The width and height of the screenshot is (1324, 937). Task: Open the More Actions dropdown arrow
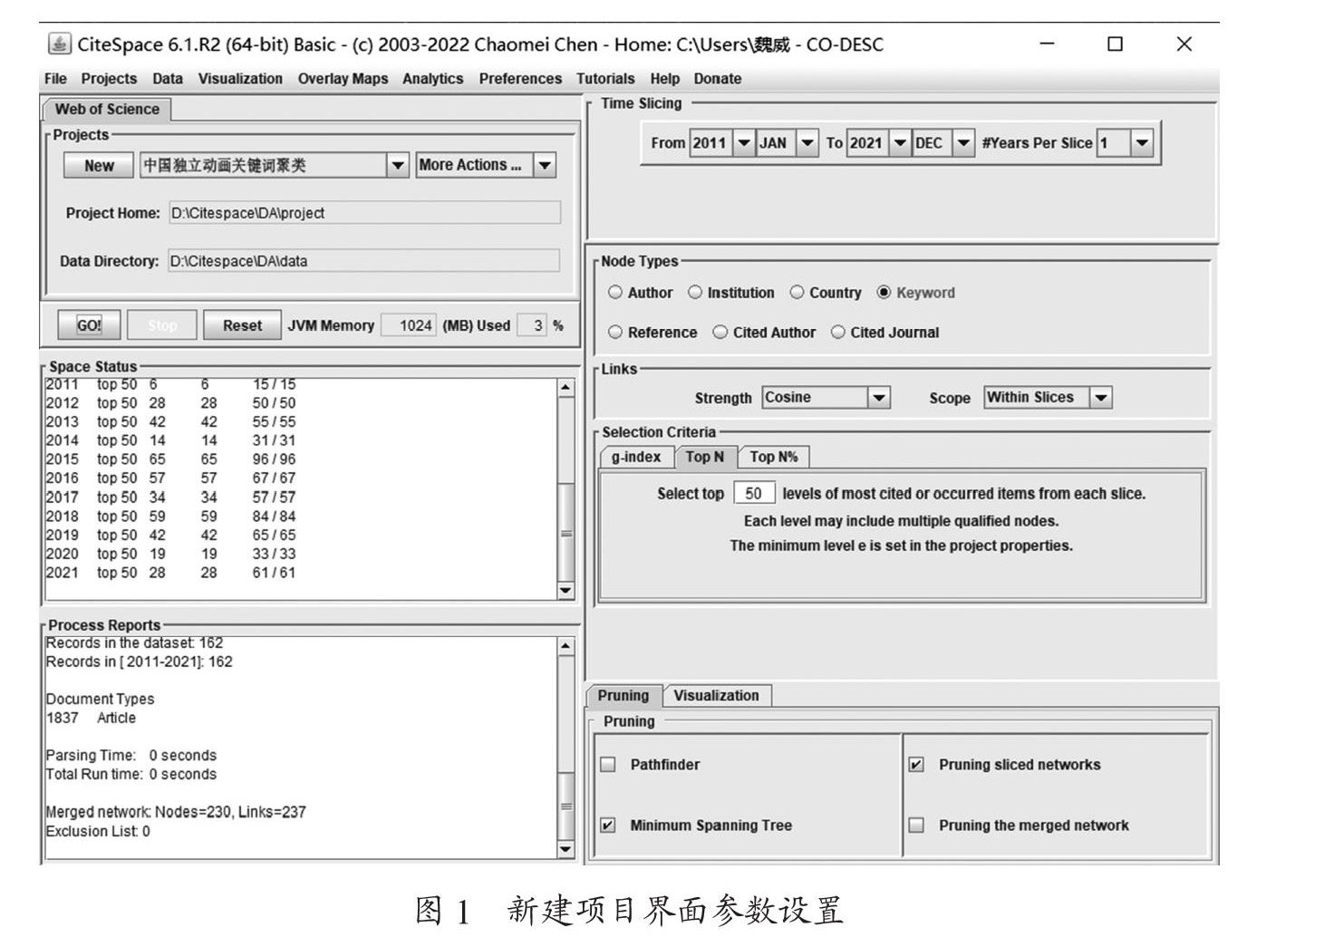545,166
